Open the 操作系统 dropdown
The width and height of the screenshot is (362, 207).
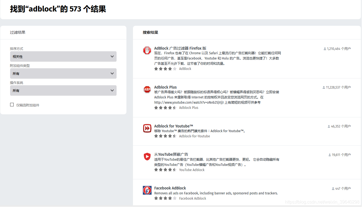pos(63,90)
